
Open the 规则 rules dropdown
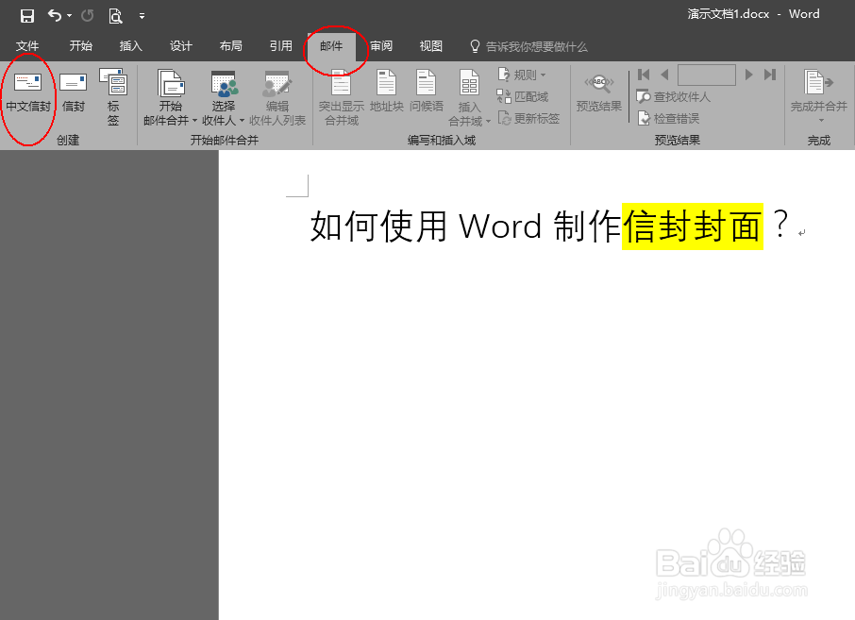point(522,75)
